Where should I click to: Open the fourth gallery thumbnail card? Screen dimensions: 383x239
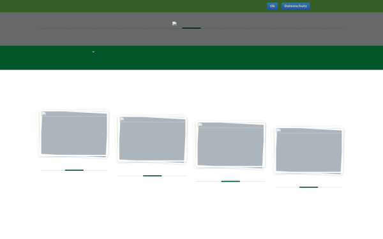(x=309, y=150)
